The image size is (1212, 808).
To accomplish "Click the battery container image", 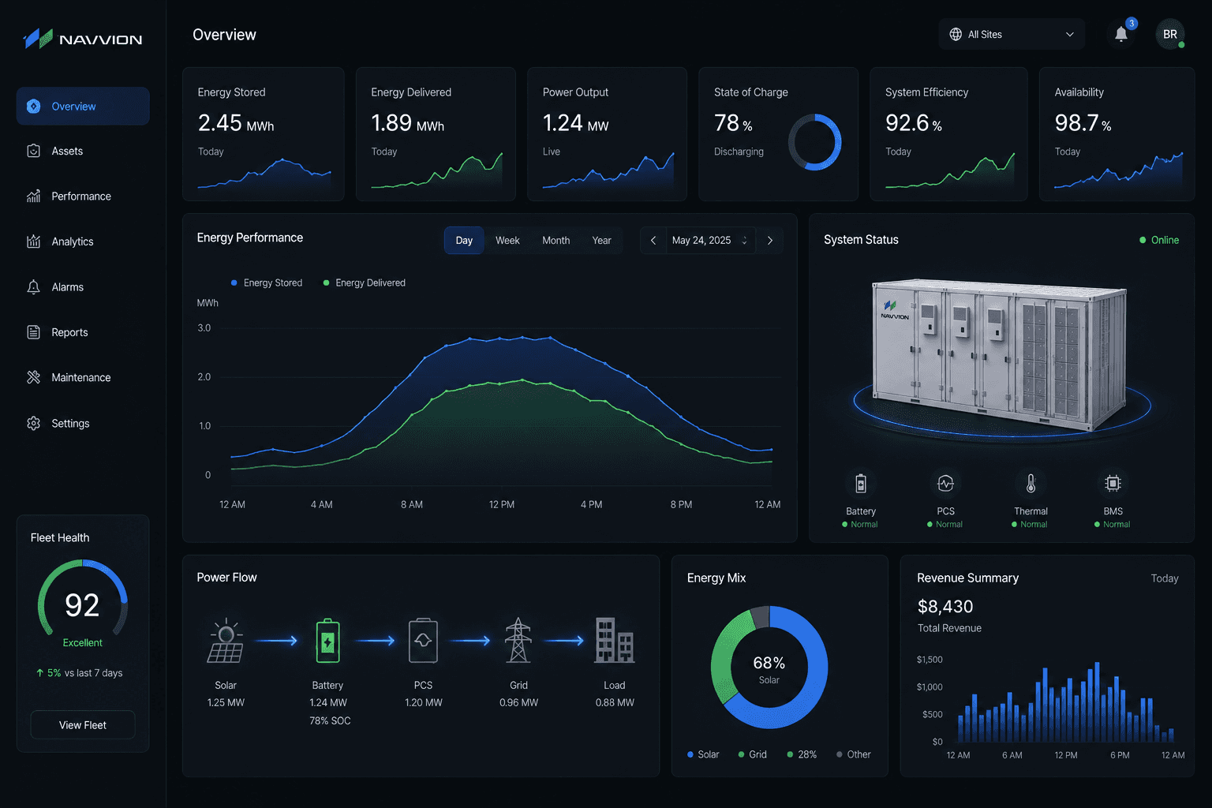I will point(998,355).
